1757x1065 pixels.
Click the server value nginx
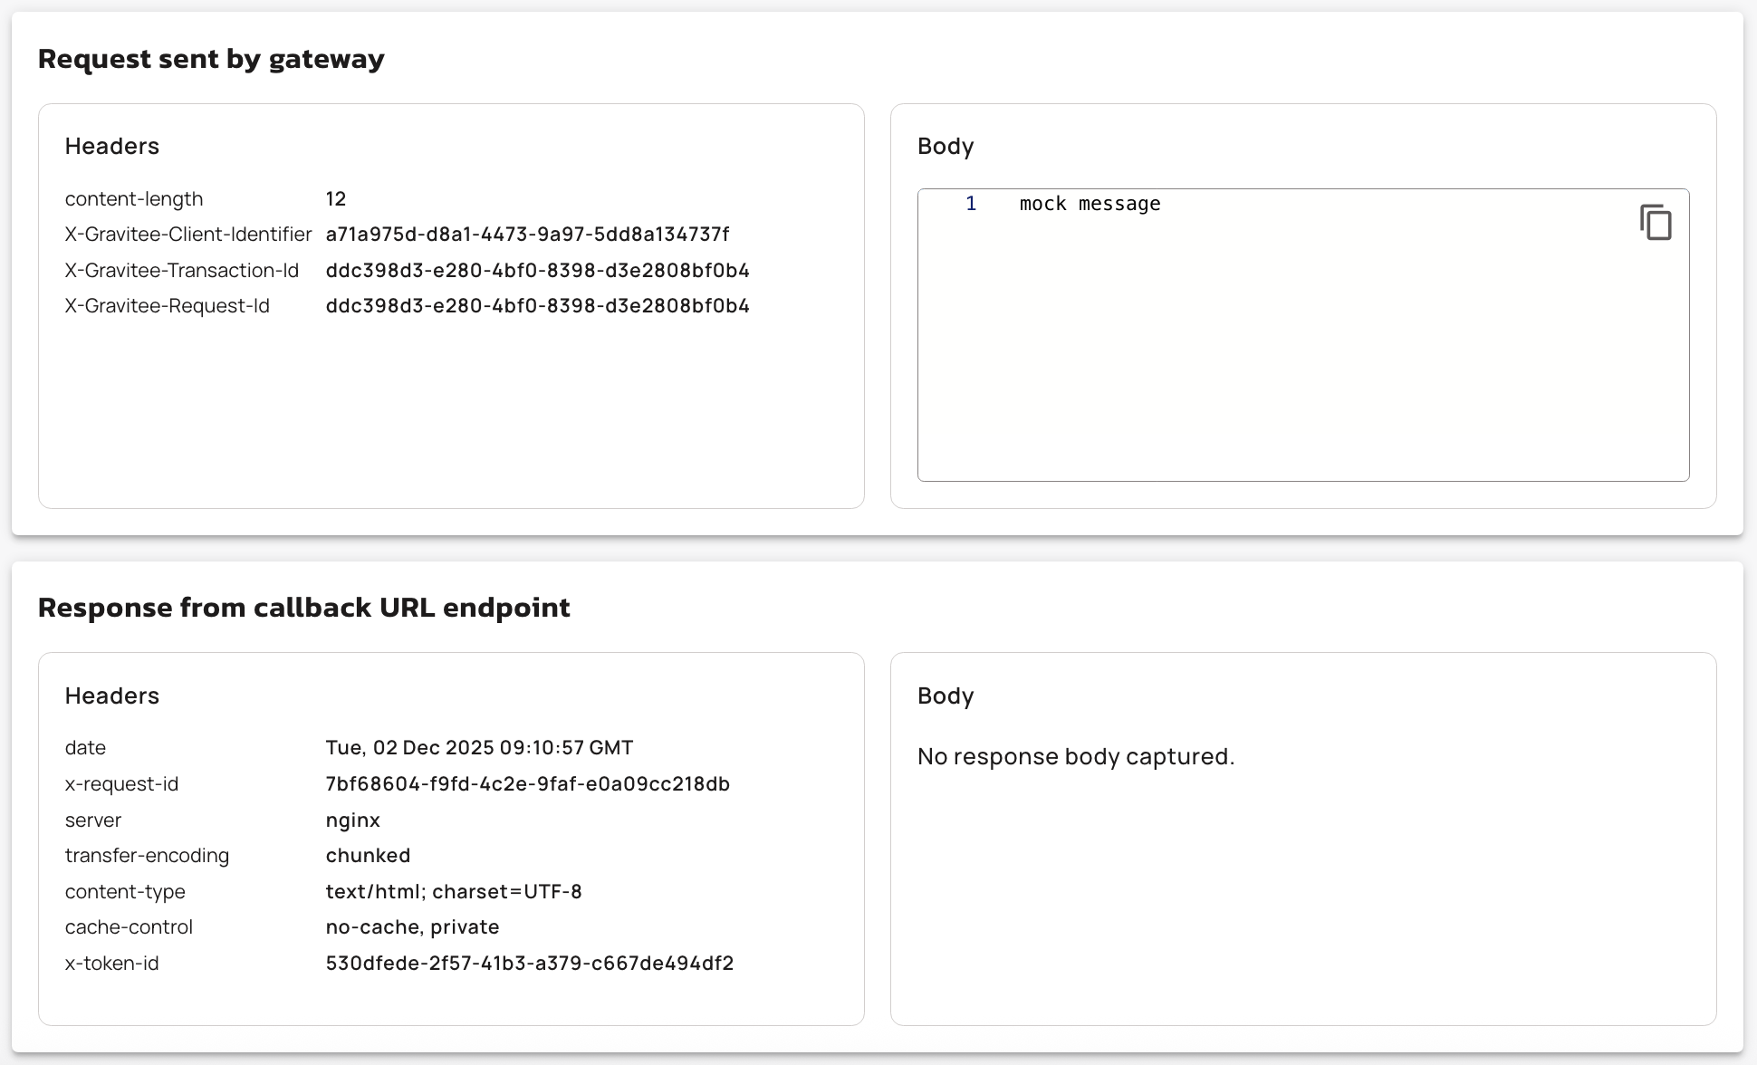pyautogui.click(x=352, y=820)
